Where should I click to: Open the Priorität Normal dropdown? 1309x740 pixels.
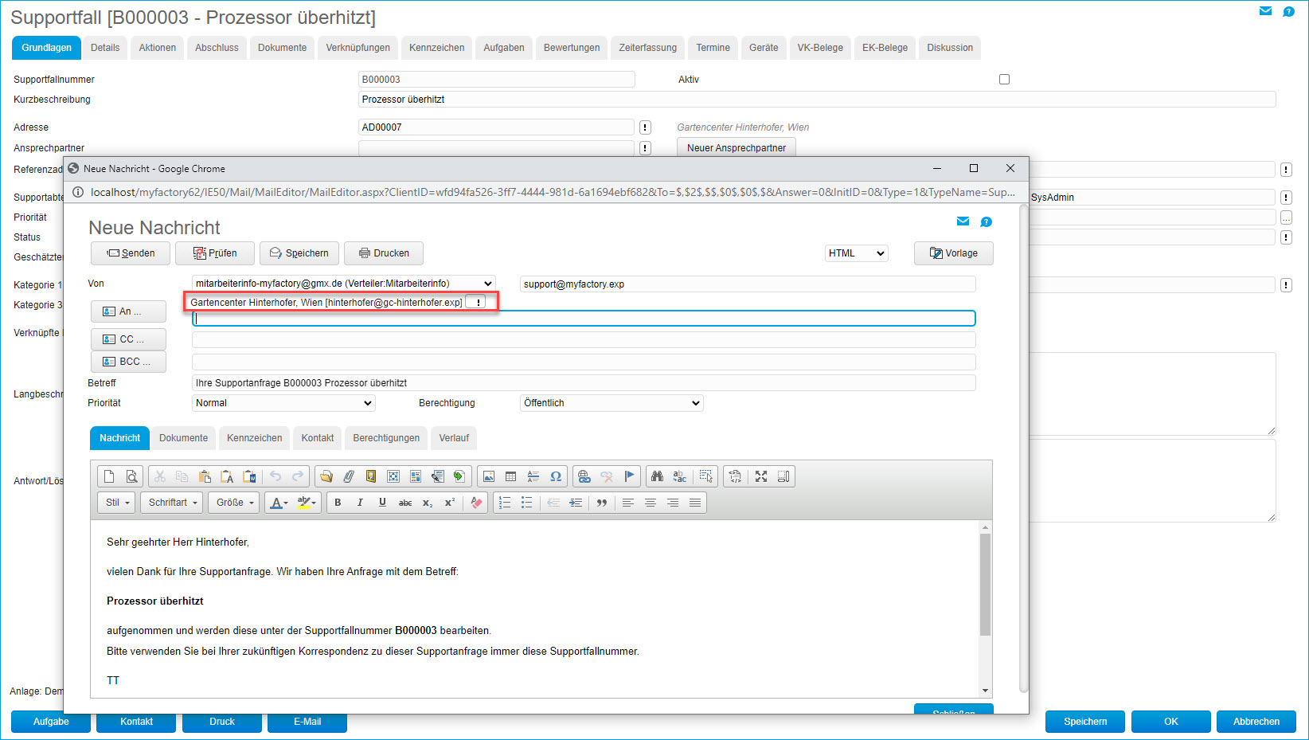[283, 403]
